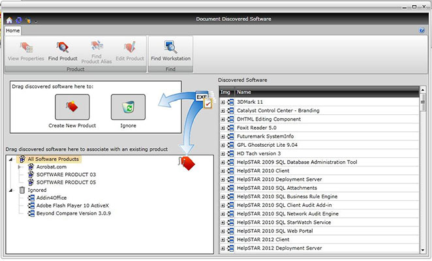Select the All Software Products tree node
The height and width of the screenshot is (261, 432).
(53, 159)
